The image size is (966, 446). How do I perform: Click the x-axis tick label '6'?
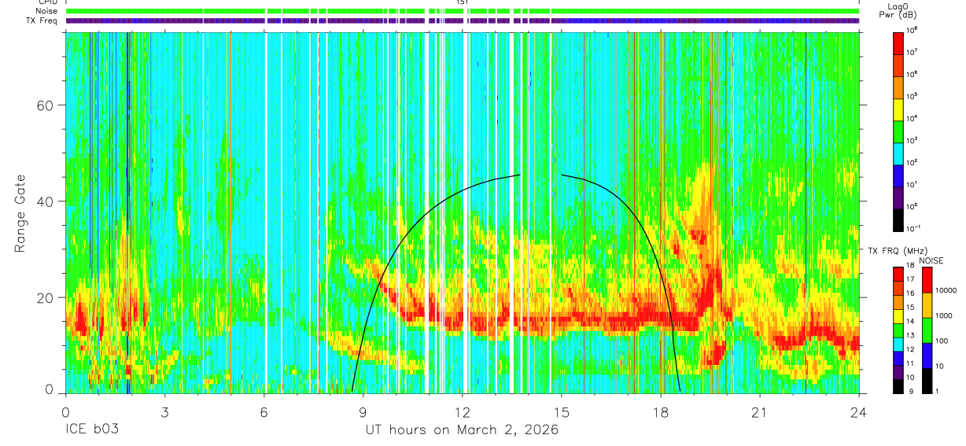pos(264,411)
